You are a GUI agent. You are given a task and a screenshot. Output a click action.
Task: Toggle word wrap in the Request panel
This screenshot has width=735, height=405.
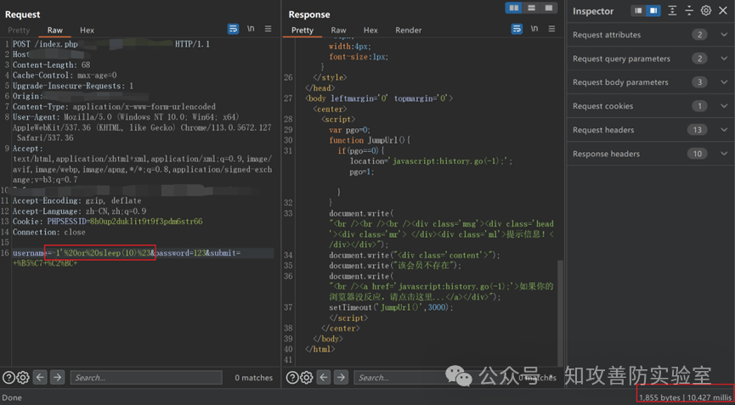233,29
